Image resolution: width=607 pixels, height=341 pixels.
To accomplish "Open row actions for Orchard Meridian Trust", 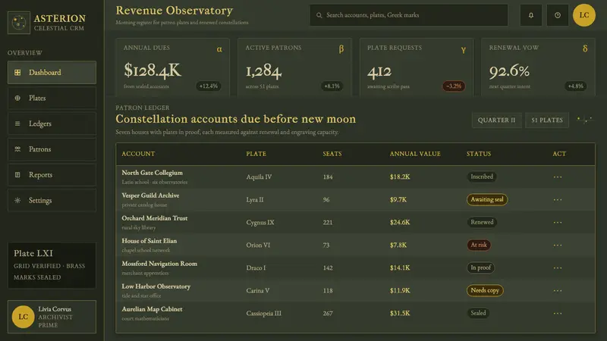I will (x=558, y=223).
